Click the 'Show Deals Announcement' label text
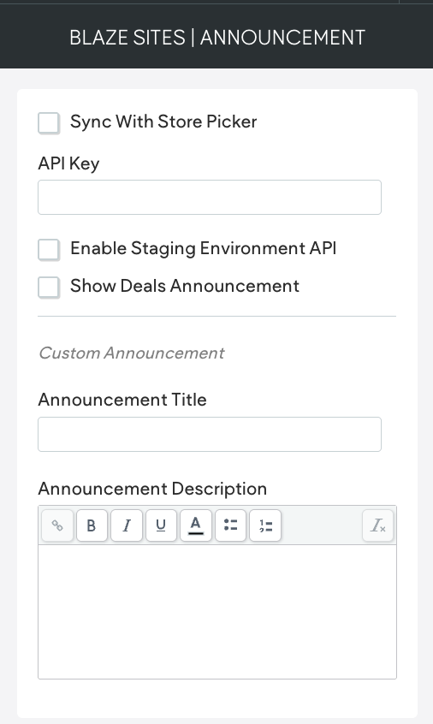Screen dimensions: 433x724 [x=185, y=287]
